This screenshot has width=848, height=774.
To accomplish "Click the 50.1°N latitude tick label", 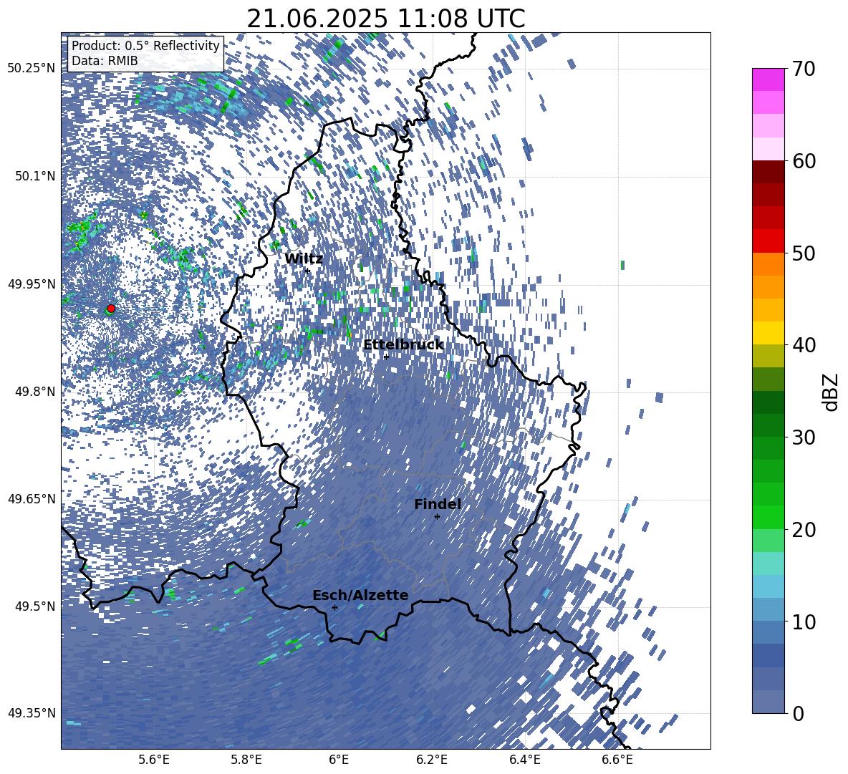I will (x=36, y=176).
